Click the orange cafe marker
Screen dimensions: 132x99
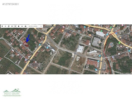90,35
